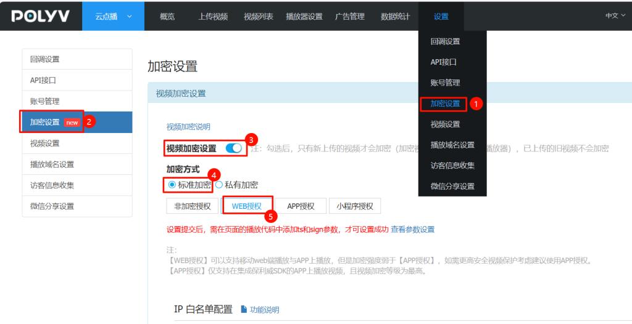Select 播放域名设置 in the dropdown menu

click(452, 145)
